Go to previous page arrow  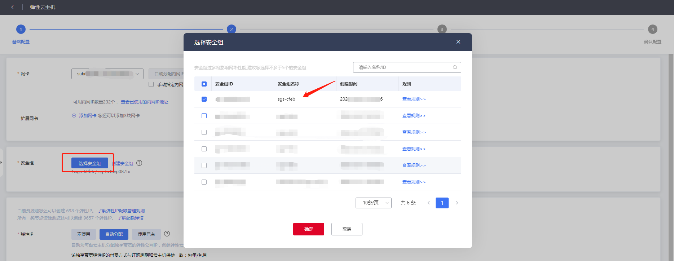(428, 203)
